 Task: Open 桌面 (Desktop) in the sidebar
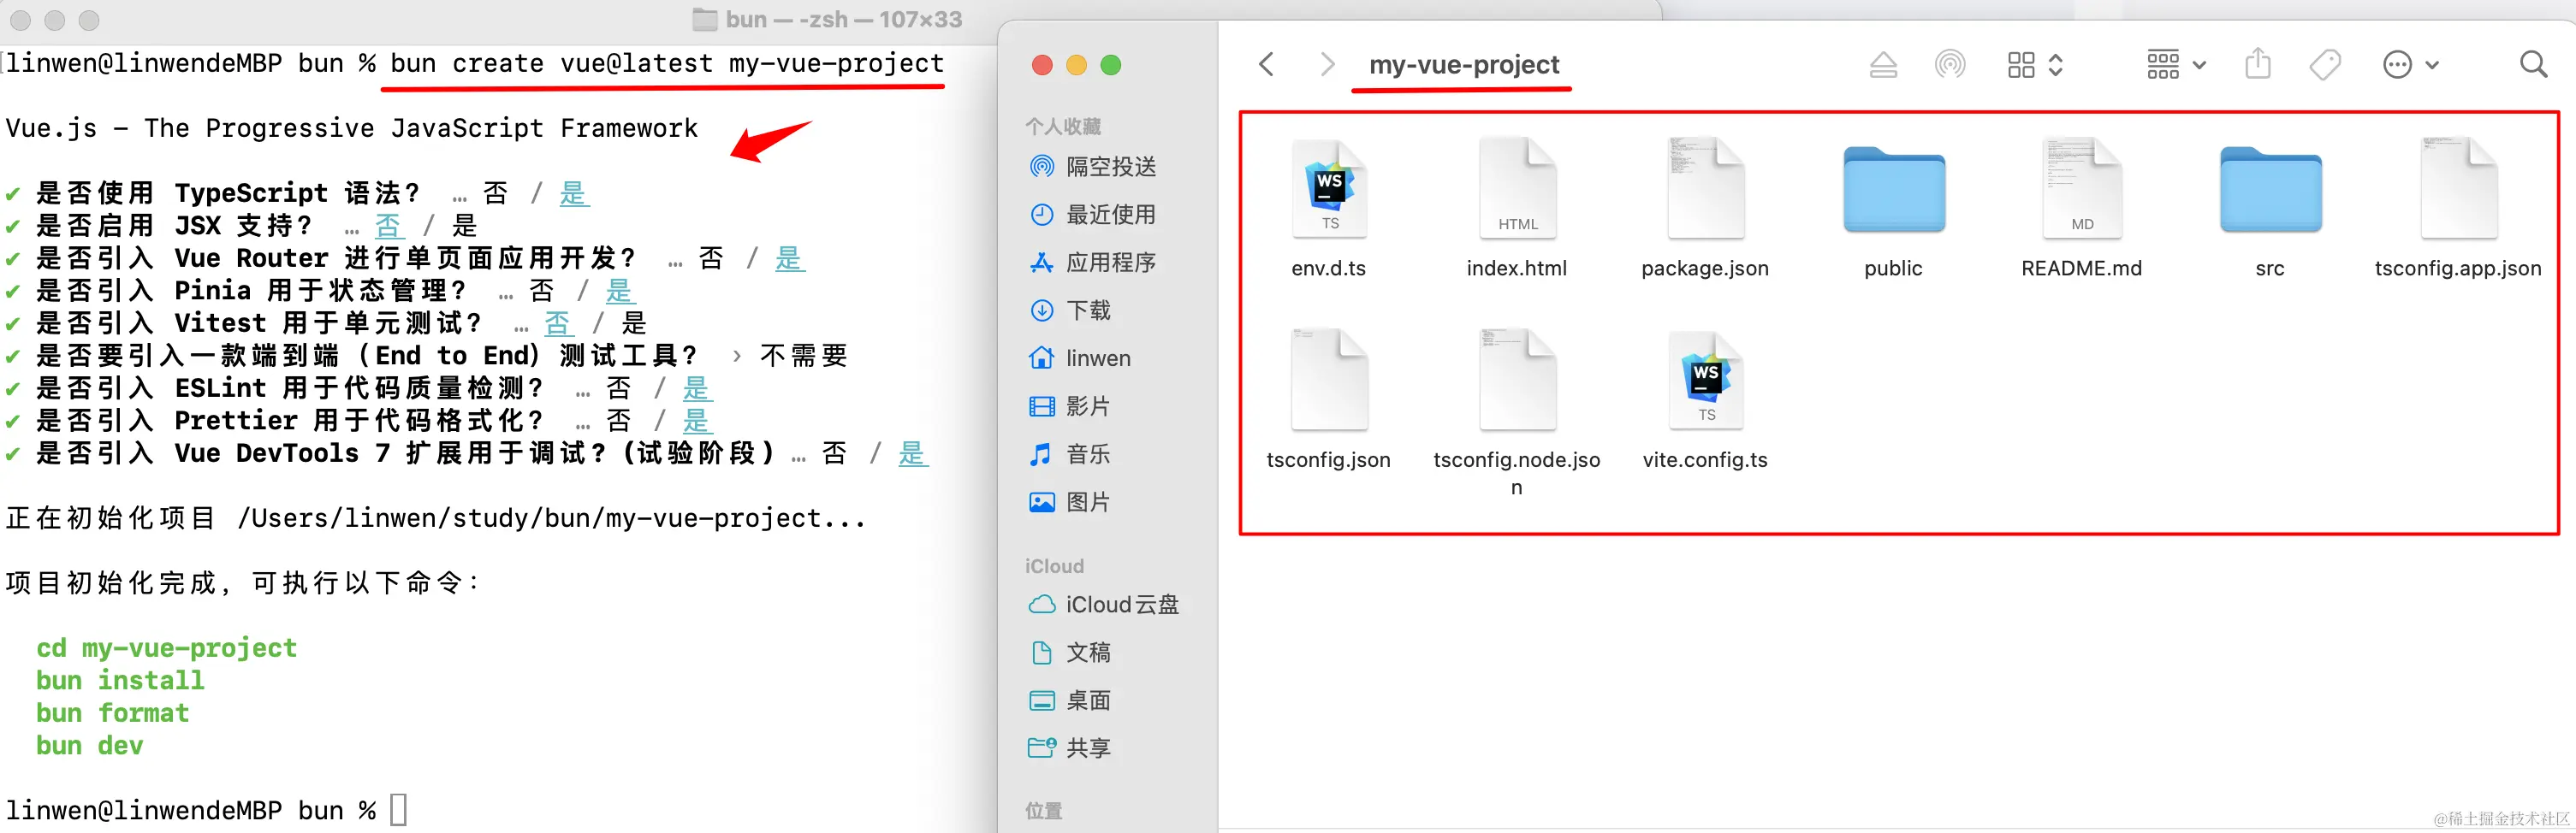click(x=1071, y=701)
